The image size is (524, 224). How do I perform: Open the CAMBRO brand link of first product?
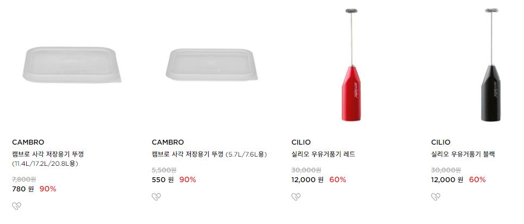point(28,142)
